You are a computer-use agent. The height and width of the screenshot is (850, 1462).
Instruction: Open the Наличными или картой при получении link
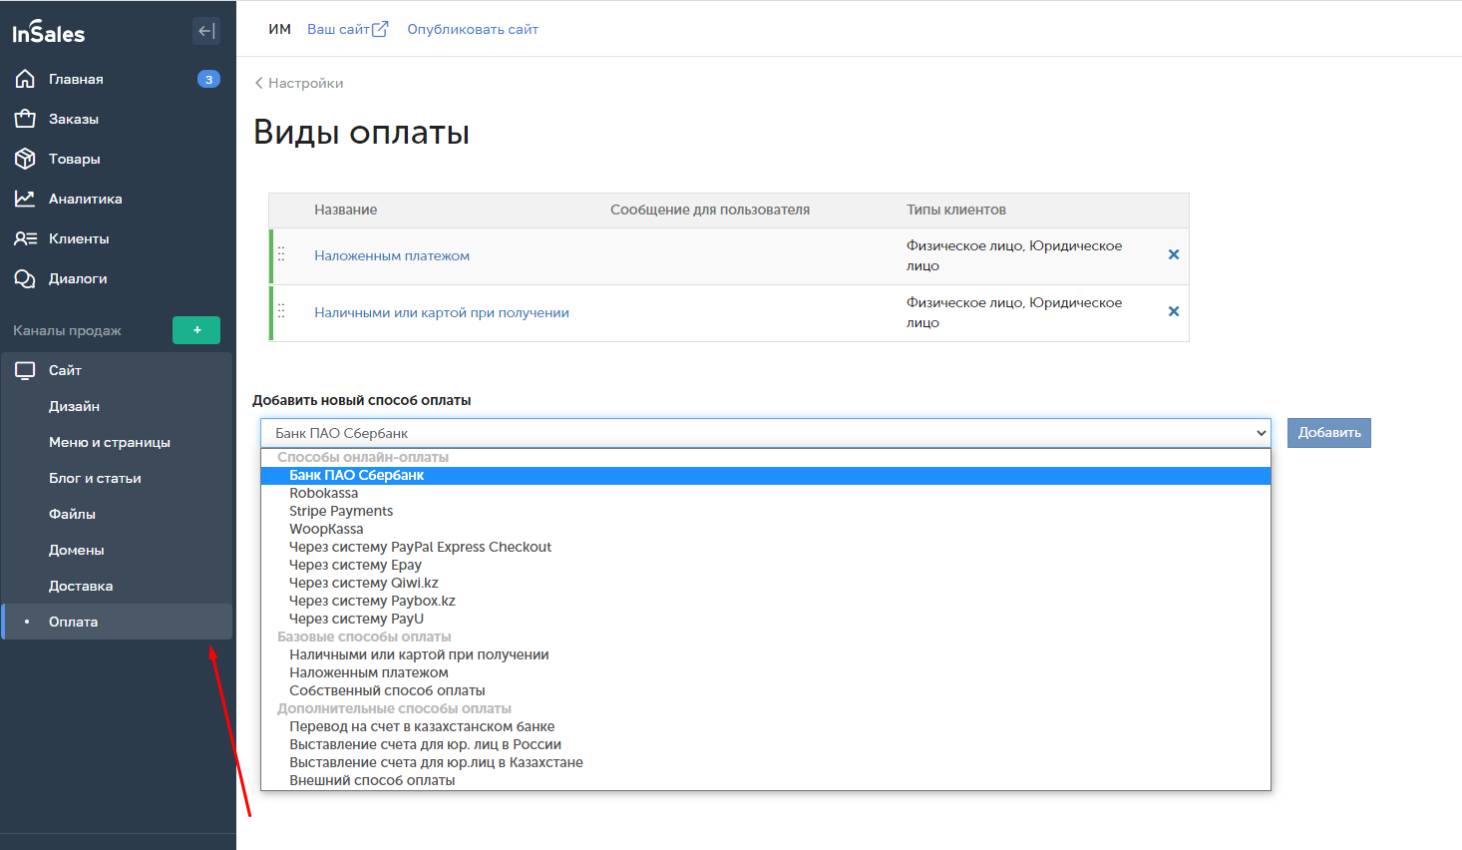(x=442, y=312)
